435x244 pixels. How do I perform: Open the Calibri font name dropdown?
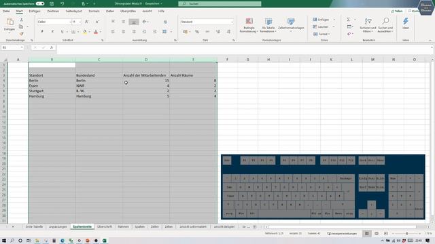tap(70, 22)
